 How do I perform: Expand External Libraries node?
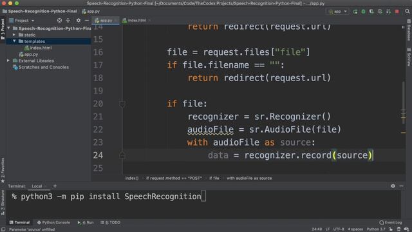pos(8,61)
